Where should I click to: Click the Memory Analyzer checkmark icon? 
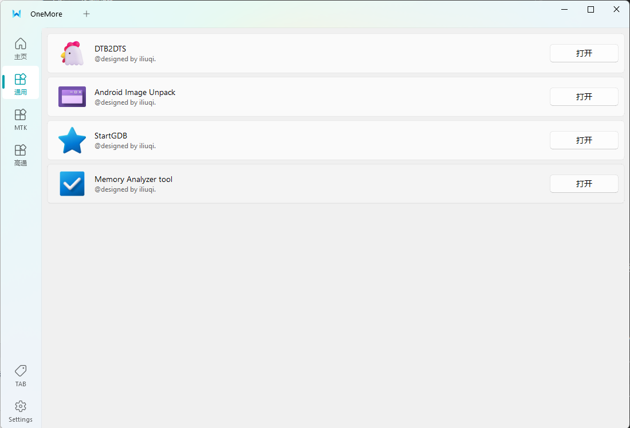coord(72,184)
